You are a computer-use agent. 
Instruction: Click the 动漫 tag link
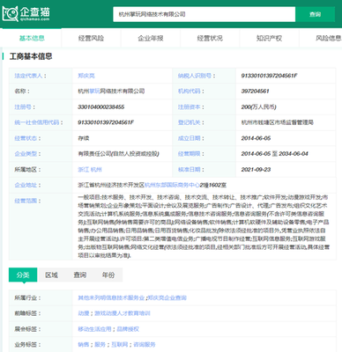tap(84, 313)
